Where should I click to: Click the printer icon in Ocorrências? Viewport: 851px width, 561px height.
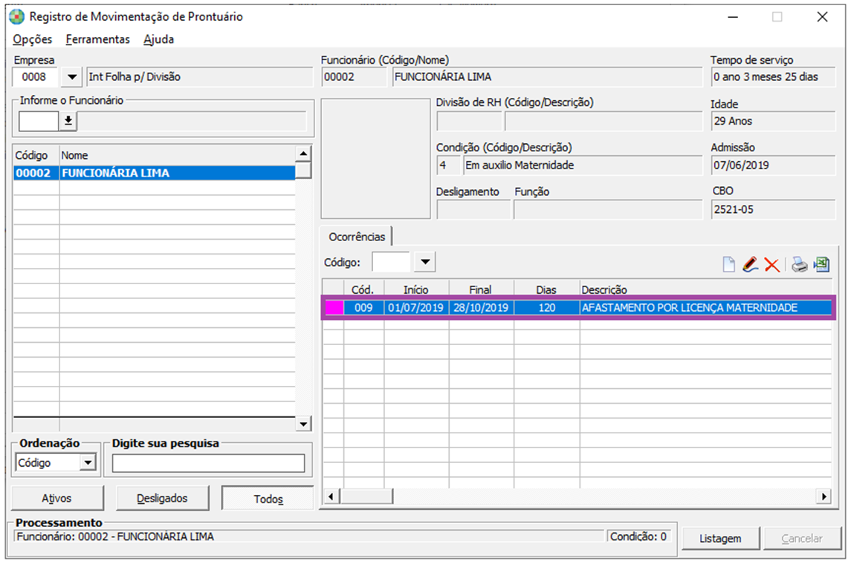pos(800,264)
